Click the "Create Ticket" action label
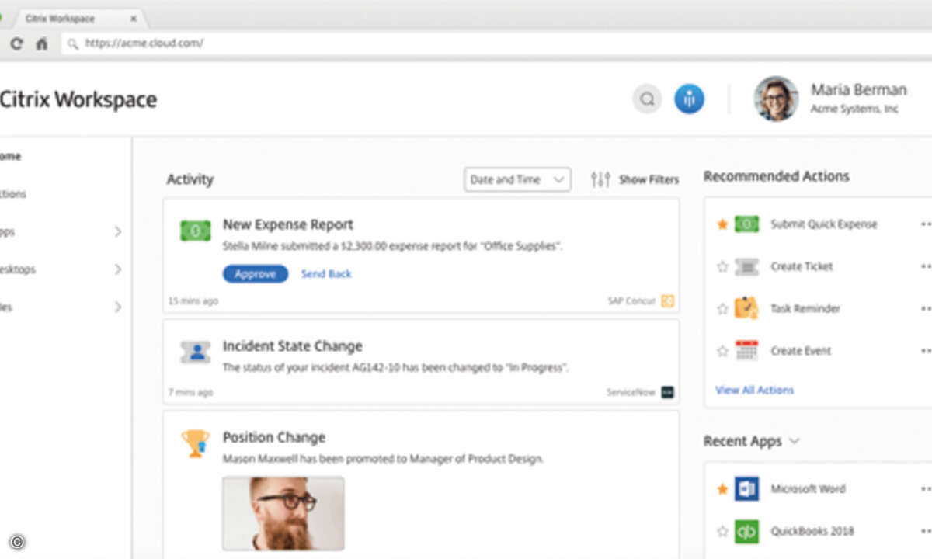The image size is (932, 559). pyautogui.click(x=802, y=266)
